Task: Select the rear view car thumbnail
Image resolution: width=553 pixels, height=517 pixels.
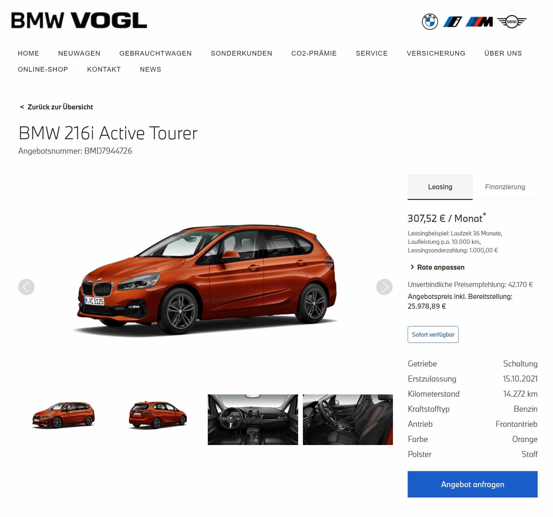Action: (158, 415)
